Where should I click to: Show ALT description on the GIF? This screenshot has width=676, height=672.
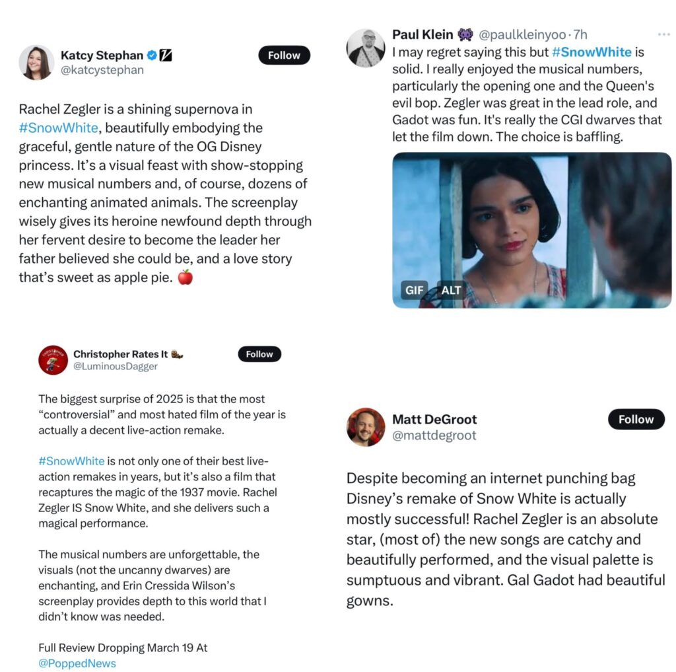point(451,290)
